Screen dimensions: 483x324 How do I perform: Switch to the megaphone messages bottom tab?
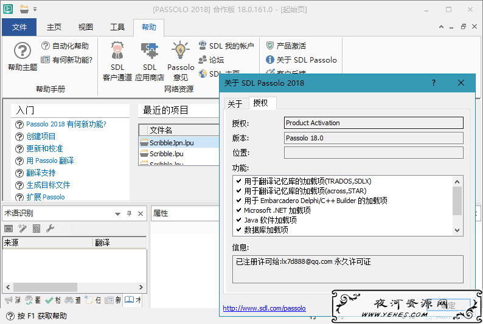13,300
